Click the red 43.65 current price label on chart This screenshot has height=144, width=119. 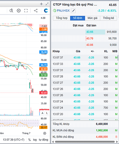(x=43, y=93)
